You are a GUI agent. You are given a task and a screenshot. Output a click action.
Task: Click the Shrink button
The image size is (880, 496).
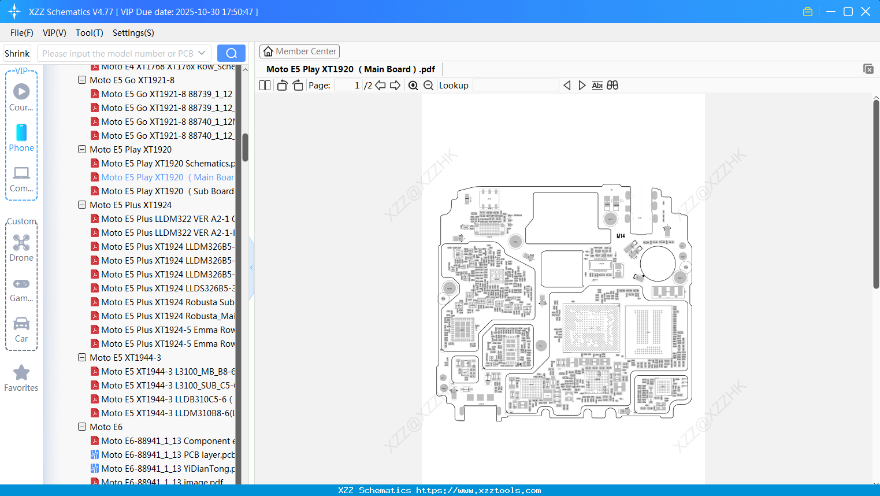17,53
